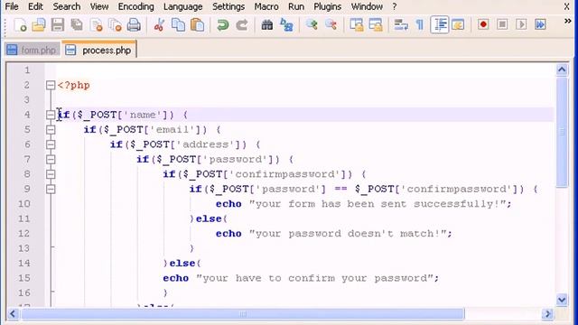Screen dimensions: 578x325
Task: Click the vertical scrollbar thumb
Action: (562, 133)
